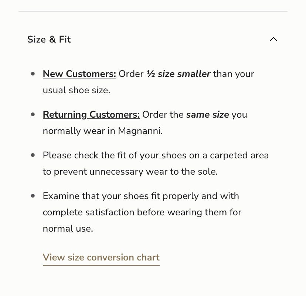Screen dimensions: 306x296
Task: Click the 'Please check the fit' line
Action: (156, 155)
